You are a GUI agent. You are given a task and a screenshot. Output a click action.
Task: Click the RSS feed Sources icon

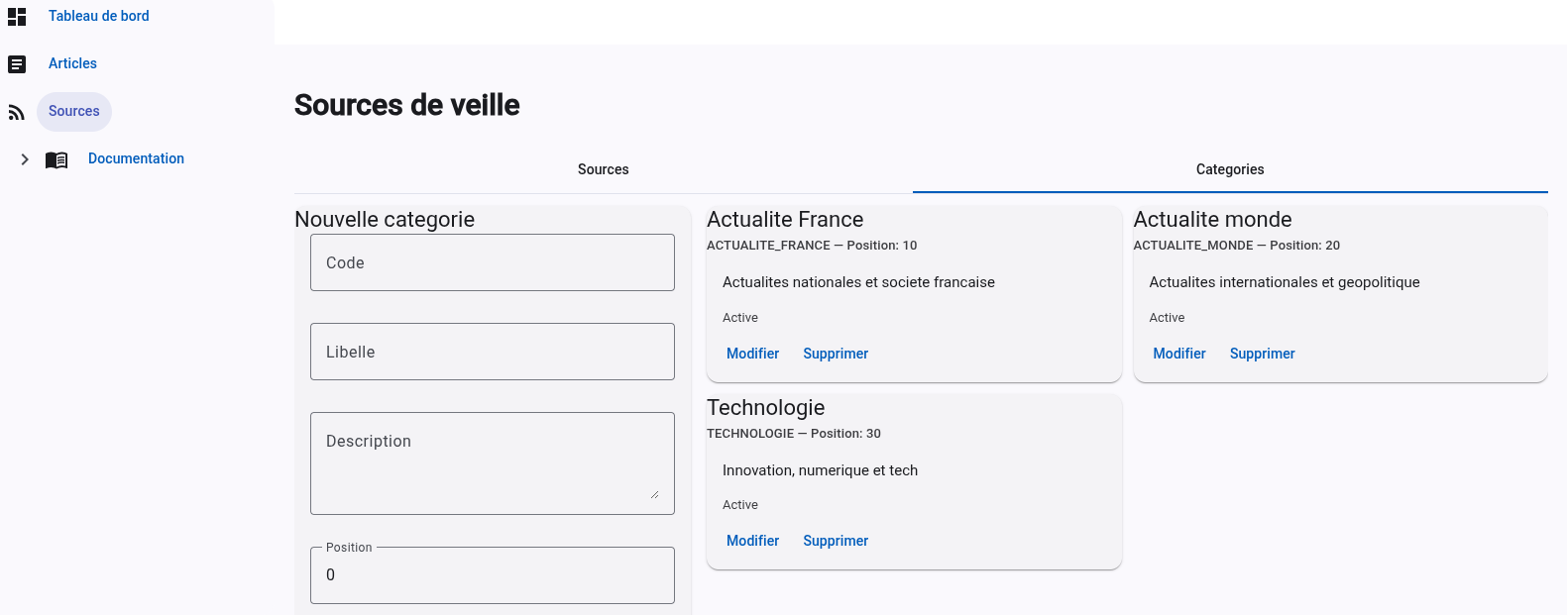(x=17, y=112)
